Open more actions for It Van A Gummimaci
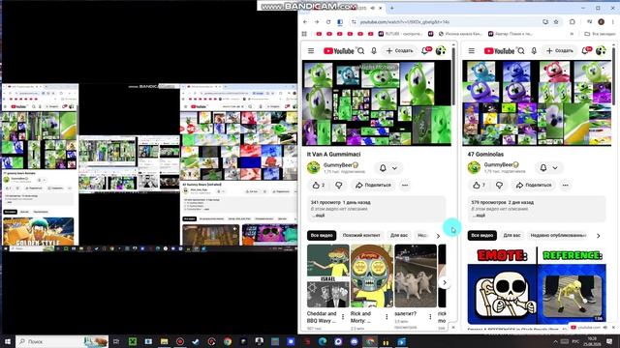 click(405, 185)
